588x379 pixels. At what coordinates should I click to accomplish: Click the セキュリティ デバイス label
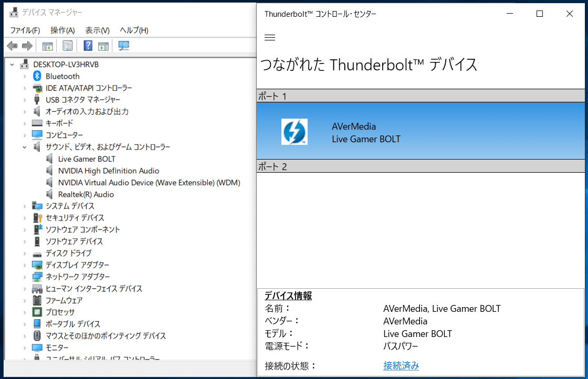point(75,218)
